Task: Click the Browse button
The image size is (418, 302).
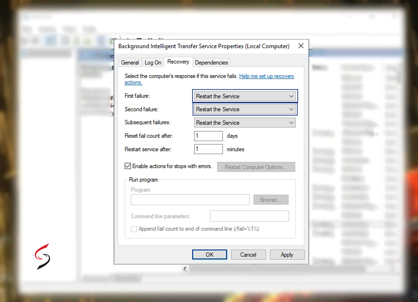Action: [x=271, y=199]
